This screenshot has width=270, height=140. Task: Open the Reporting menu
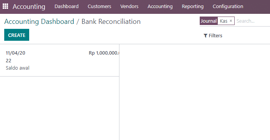tap(192, 7)
